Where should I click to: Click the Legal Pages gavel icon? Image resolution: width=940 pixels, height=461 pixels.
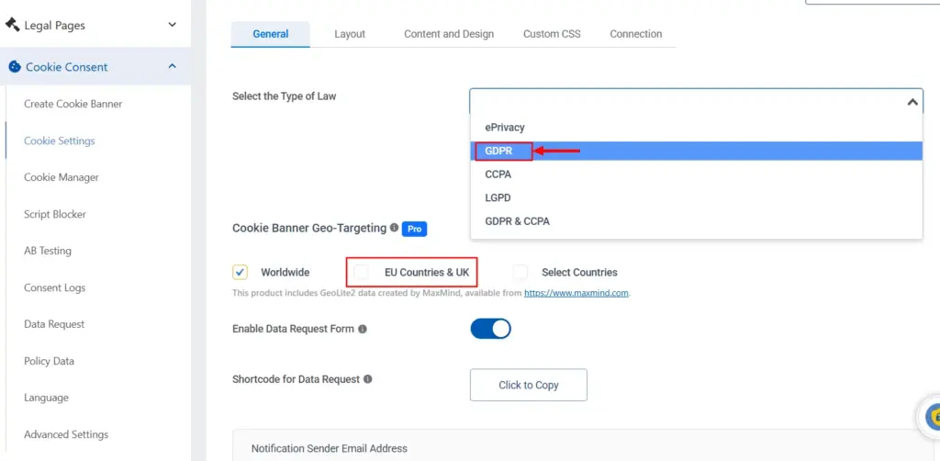[12, 25]
